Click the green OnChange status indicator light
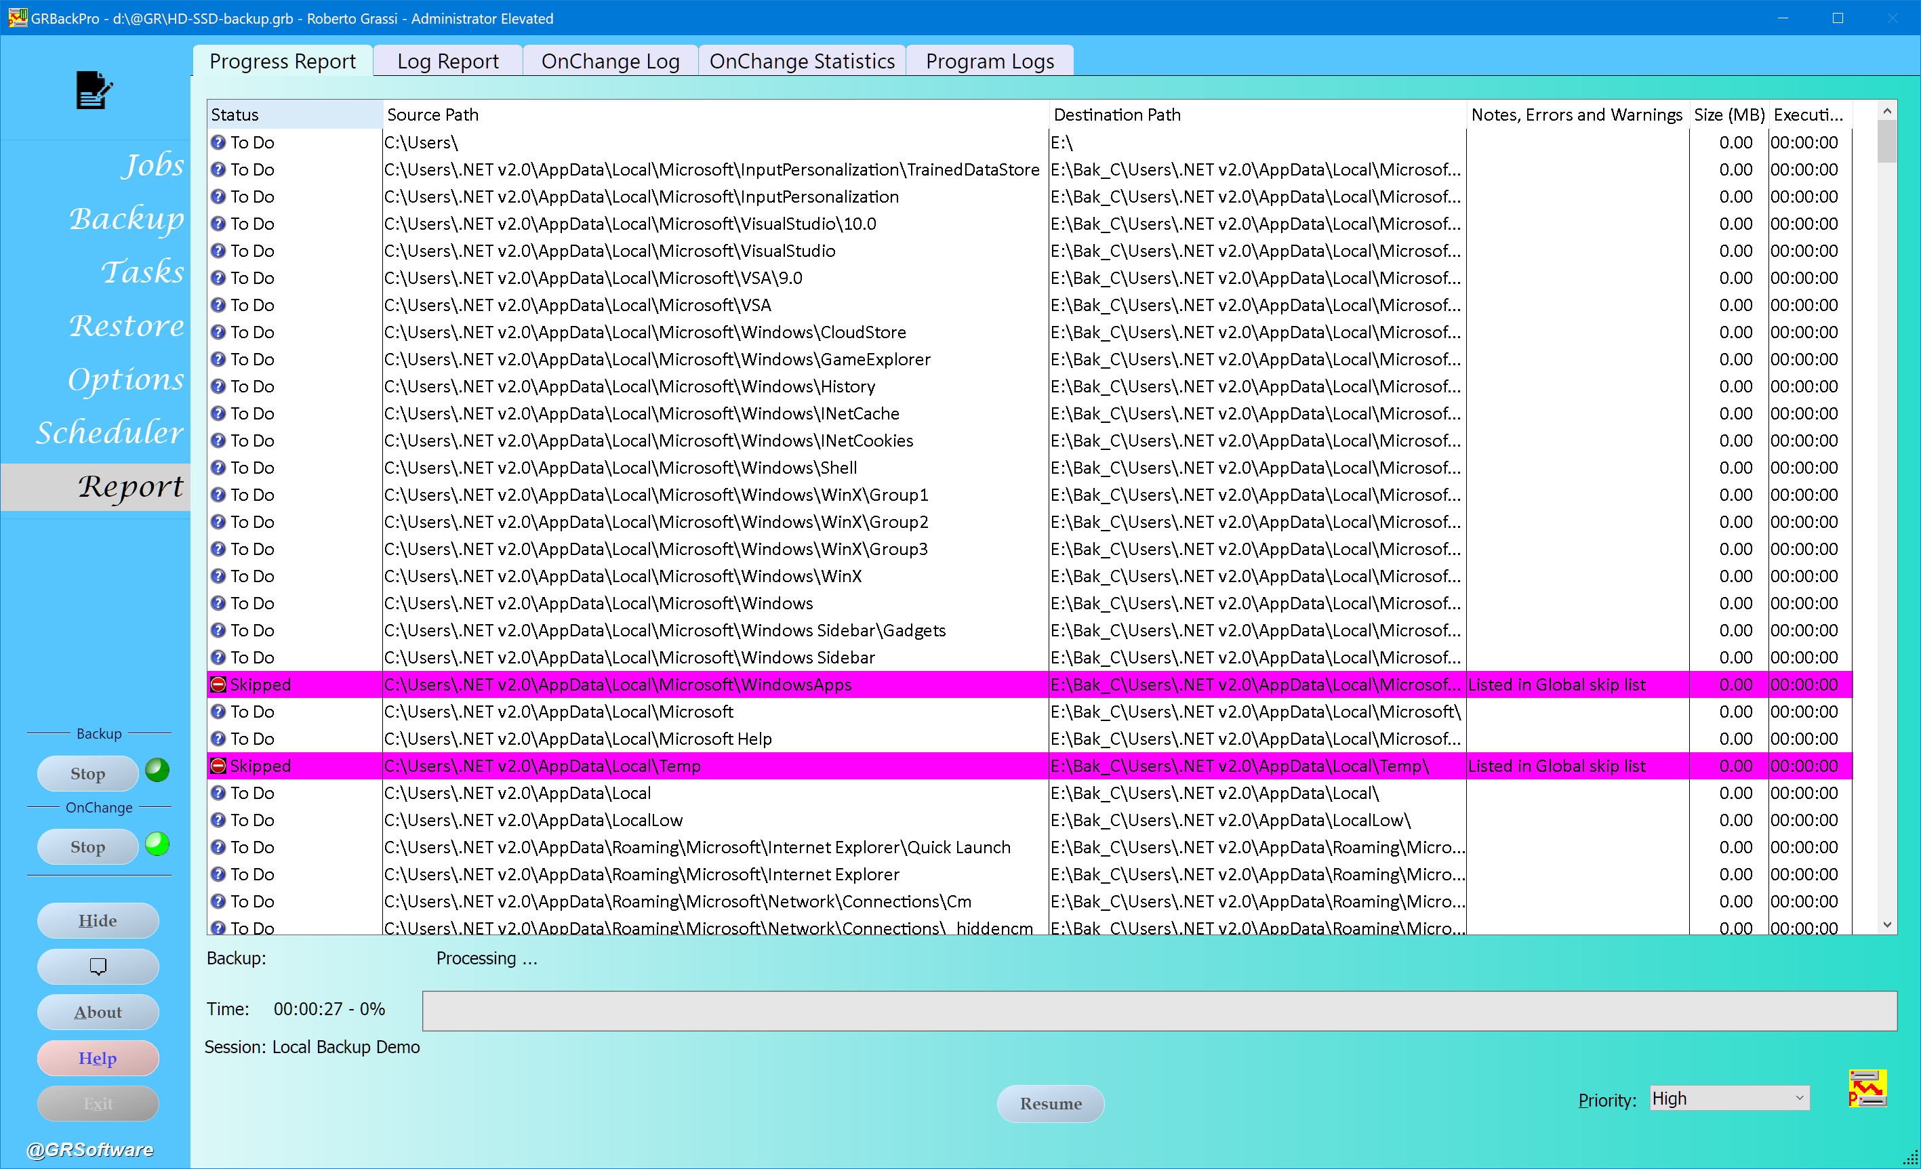Image resolution: width=1921 pixels, height=1169 pixels. tap(157, 844)
